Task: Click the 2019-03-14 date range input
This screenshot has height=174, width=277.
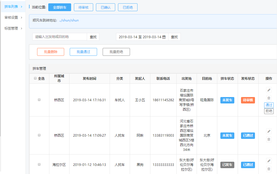Action: point(142,37)
